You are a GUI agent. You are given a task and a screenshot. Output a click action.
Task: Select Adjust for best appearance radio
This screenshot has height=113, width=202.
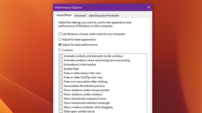click(60, 39)
